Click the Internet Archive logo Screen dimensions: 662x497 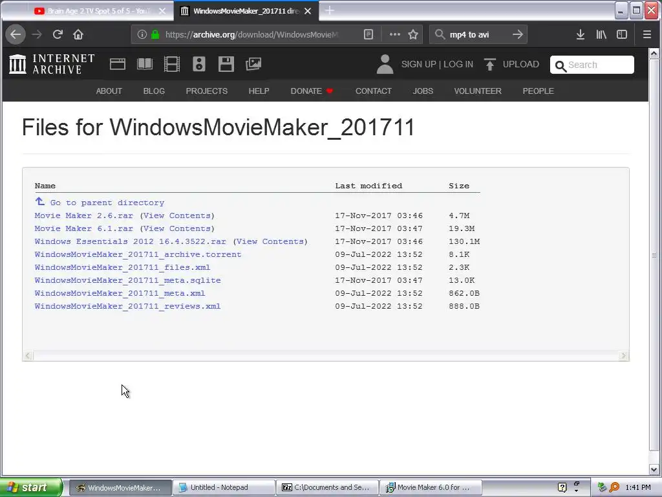coord(52,64)
